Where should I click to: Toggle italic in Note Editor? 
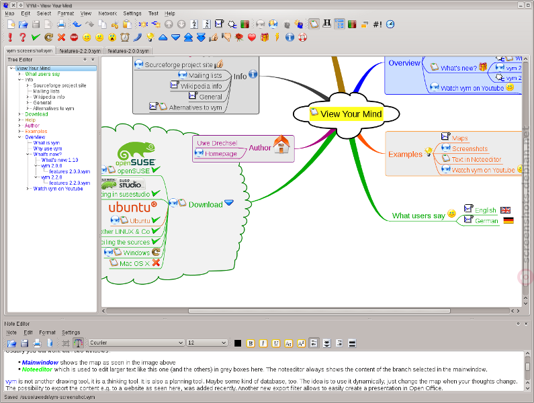[x=263, y=343]
